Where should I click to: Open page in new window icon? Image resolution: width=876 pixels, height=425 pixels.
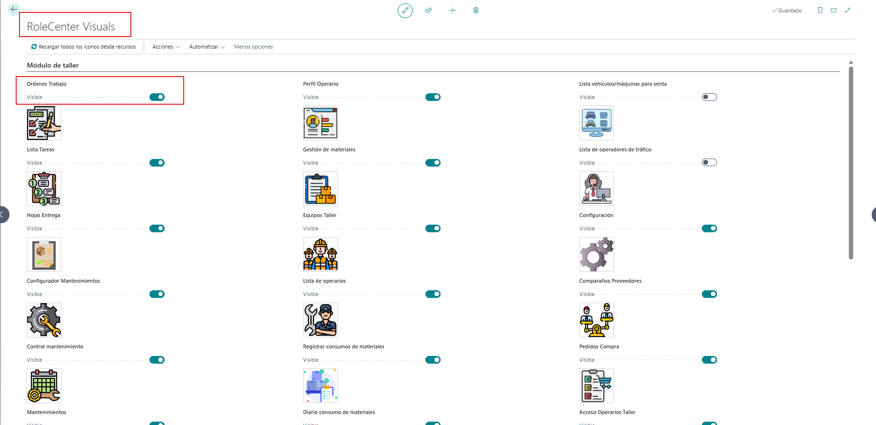click(x=834, y=10)
